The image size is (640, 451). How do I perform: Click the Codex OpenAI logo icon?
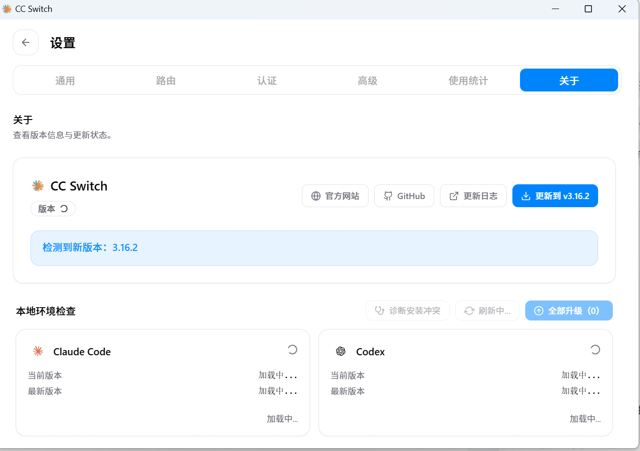click(x=340, y=351)
